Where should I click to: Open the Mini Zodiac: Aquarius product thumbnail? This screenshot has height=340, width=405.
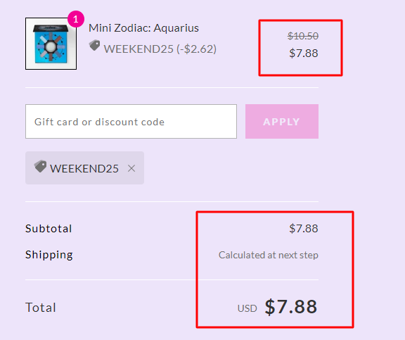click(x=51, y=44)
